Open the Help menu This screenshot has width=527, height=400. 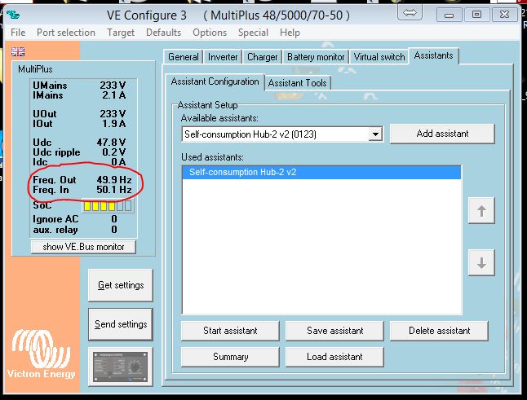(290, 33)
